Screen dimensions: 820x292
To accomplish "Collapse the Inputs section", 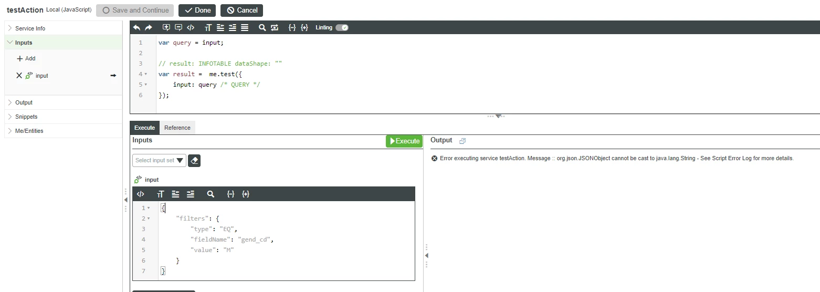I will pyautogui.click(x=63, y=43).
